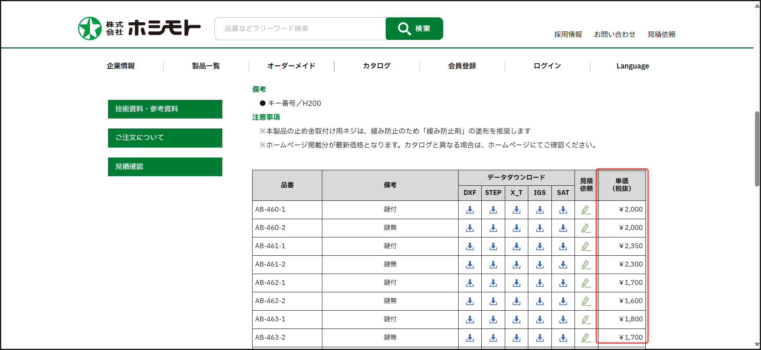Open 見積依頼 header link

tap(661, 35)
